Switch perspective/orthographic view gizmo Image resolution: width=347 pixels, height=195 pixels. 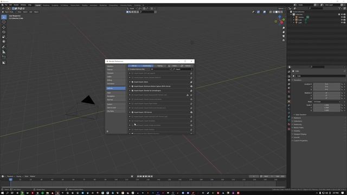(x=284, y=40)
